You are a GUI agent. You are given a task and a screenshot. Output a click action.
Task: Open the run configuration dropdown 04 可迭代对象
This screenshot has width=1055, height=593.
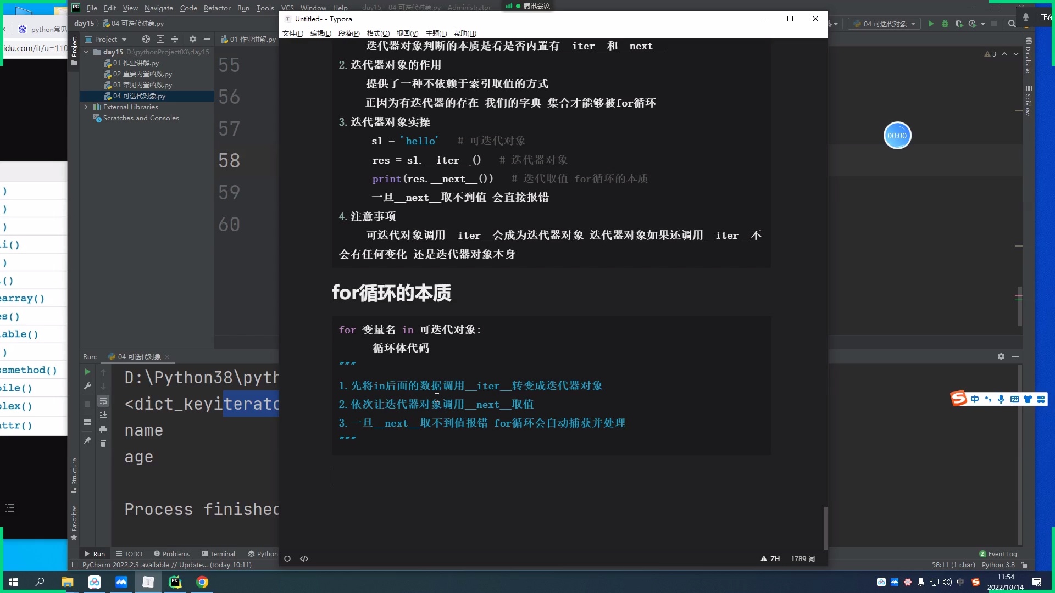[x=884, y=24]
